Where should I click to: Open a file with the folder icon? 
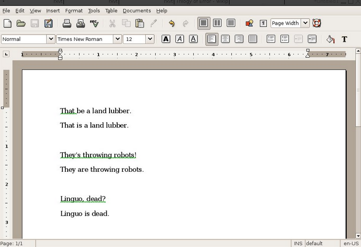pos(21,23)
